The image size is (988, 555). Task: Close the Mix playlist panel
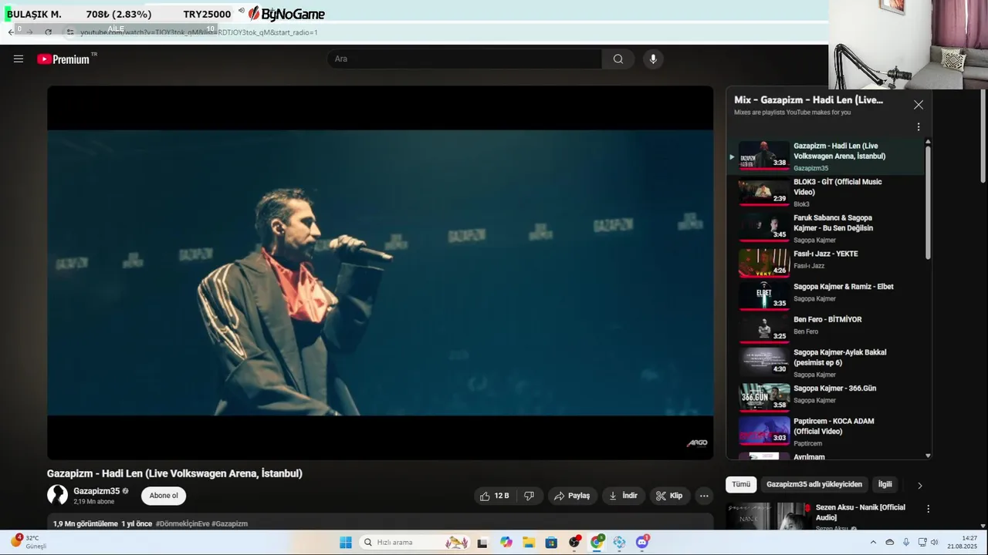919,105
